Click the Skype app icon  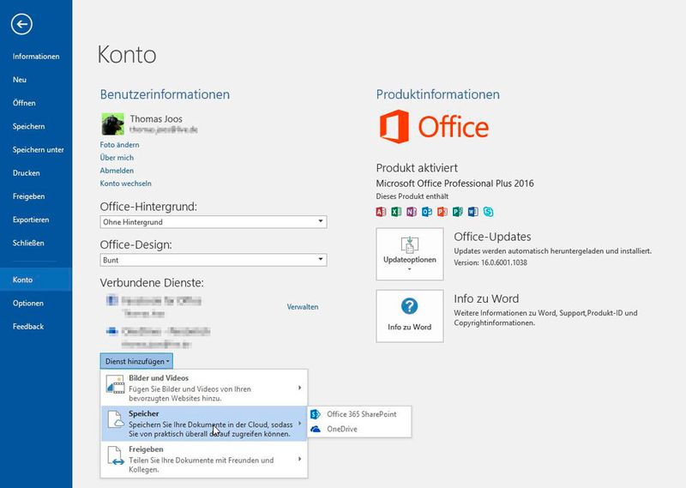(488, 212)
